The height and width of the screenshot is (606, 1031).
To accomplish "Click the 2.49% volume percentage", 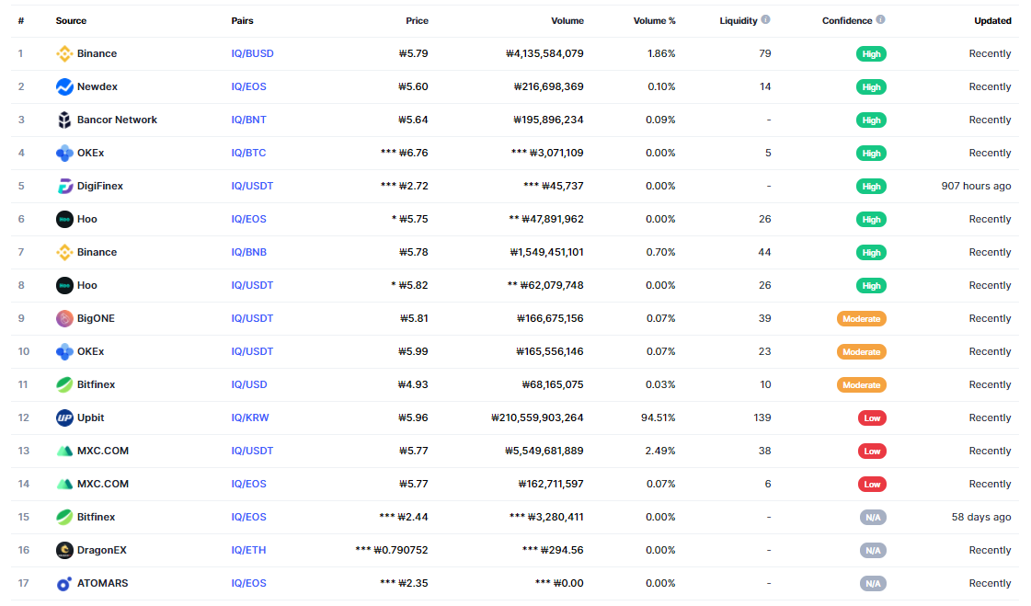I will click(660, 451).
